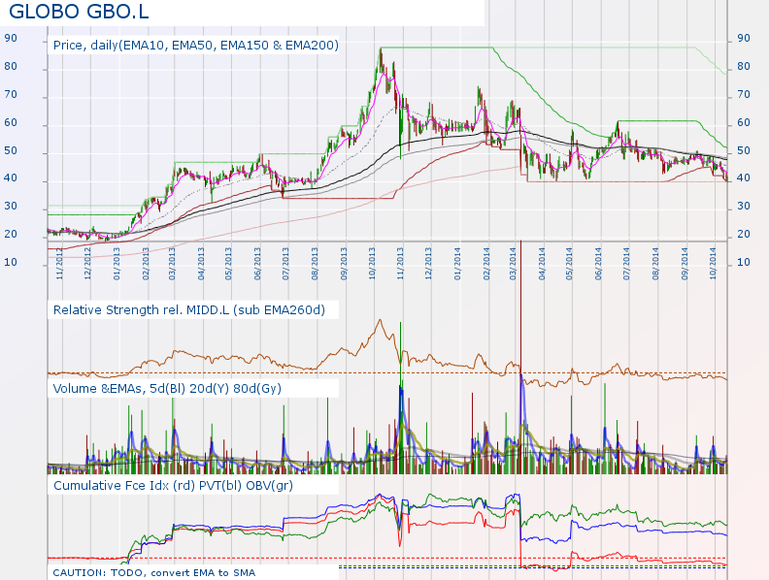Viewport: 769px width, 580px height.
Task: Click the 'Cumulative Fce Idx (rd) PVT(bl) OBV(gr)' label
Action: [x=173, y=486]
